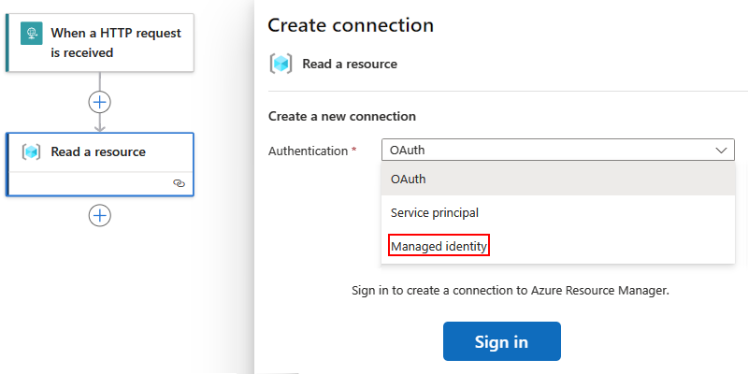Click the "Read a resource" label in the panel header
This screenshot has height=374, width=748.
click(350, 64)
